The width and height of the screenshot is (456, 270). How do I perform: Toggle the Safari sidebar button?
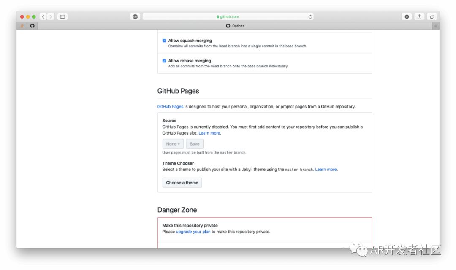click(x=62, y=17)
